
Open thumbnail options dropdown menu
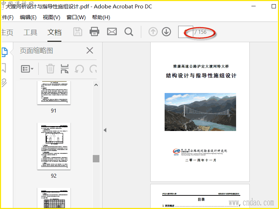point(27,69)
